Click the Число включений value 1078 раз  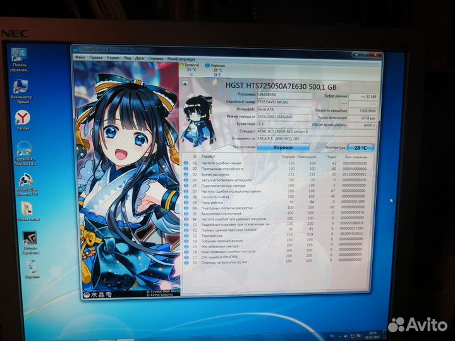coord(363,118)
